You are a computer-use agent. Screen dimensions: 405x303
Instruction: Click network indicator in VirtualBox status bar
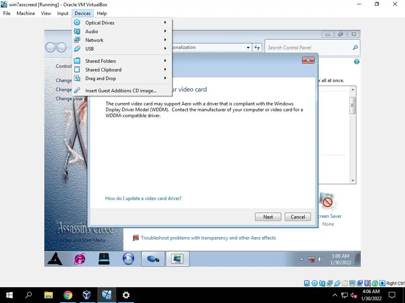[x=329, y=283]
